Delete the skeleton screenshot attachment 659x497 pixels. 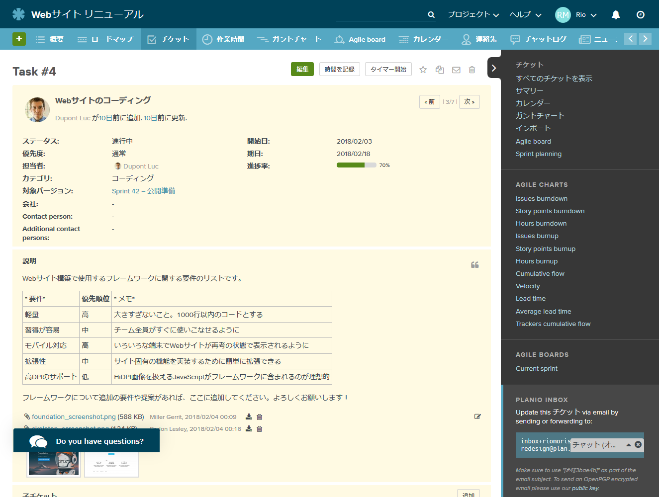point(259,429)
